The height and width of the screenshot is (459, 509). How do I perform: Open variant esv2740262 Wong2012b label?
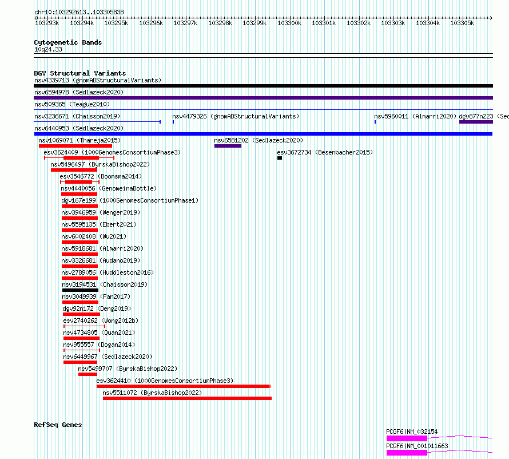click(x=101, y=320)
